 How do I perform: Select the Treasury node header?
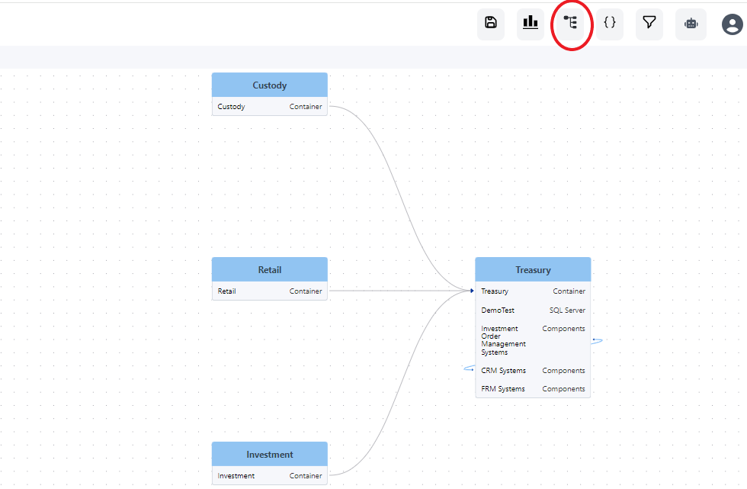pyautogui.click(x=532, y=269)
